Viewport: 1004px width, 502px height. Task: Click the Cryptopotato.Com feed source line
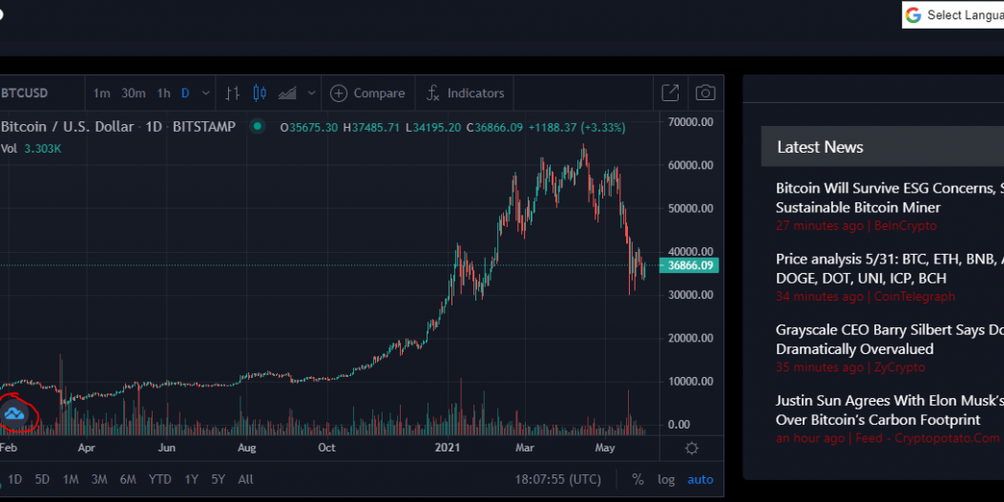point(888,438)
